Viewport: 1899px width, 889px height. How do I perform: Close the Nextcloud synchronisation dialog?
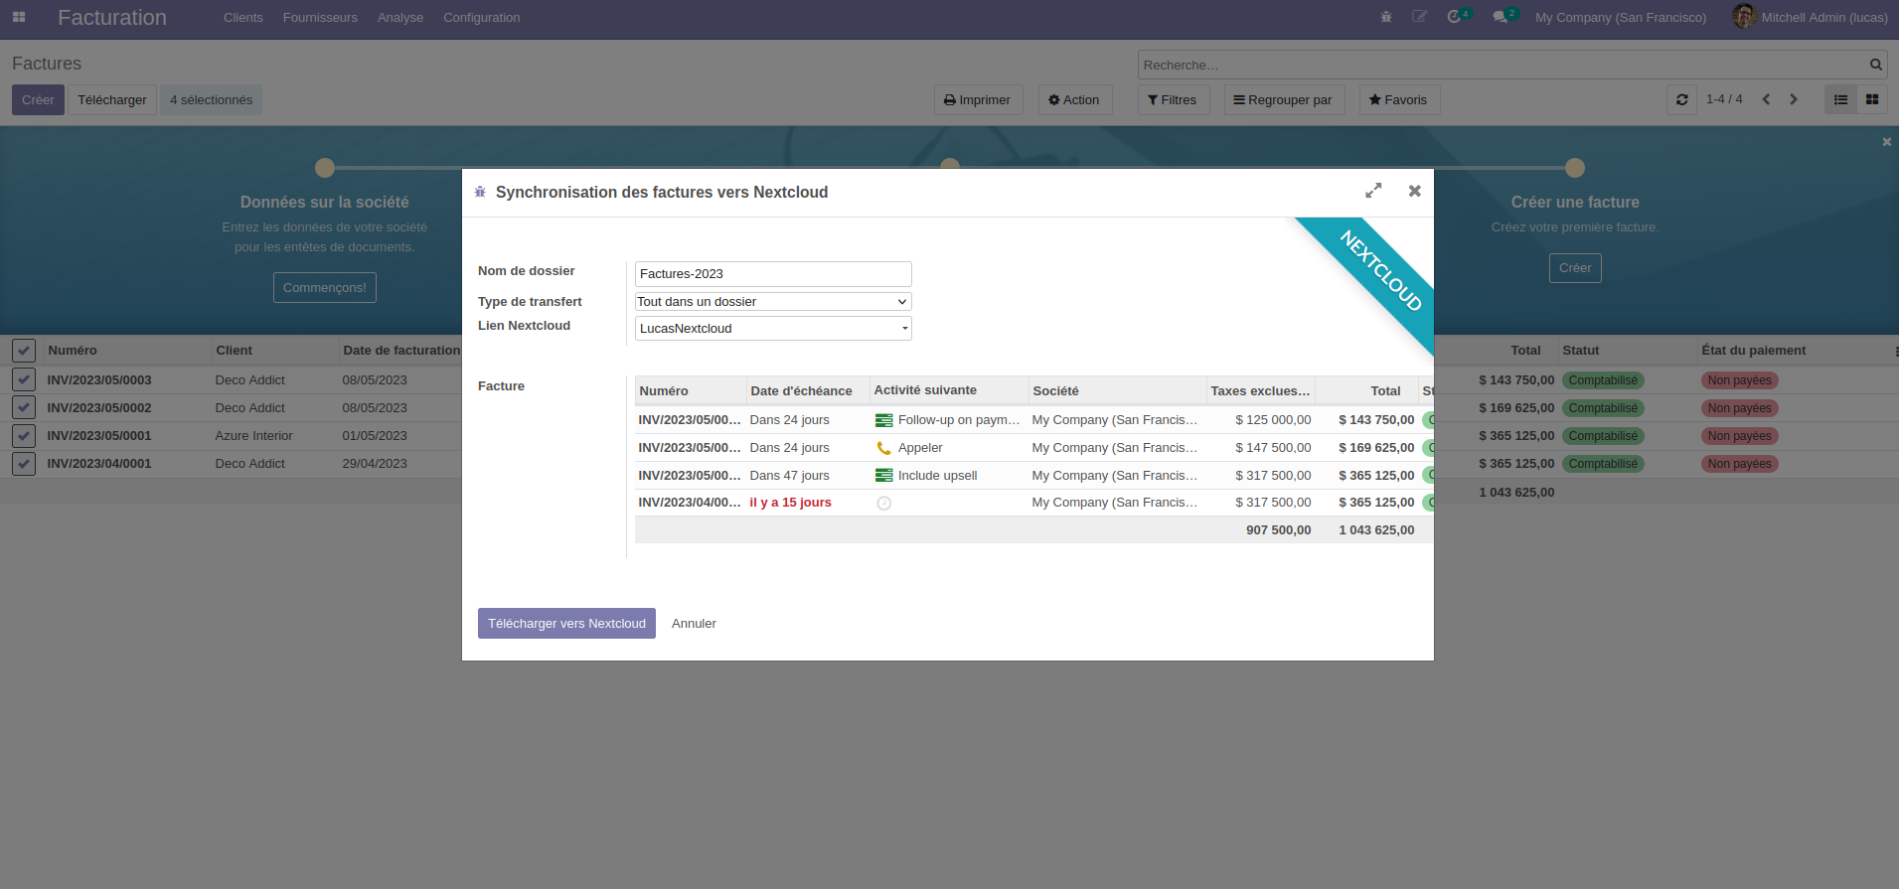coord(1415,191)
